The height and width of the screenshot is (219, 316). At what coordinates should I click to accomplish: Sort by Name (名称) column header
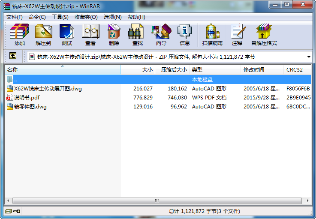(x=63, y=70)
